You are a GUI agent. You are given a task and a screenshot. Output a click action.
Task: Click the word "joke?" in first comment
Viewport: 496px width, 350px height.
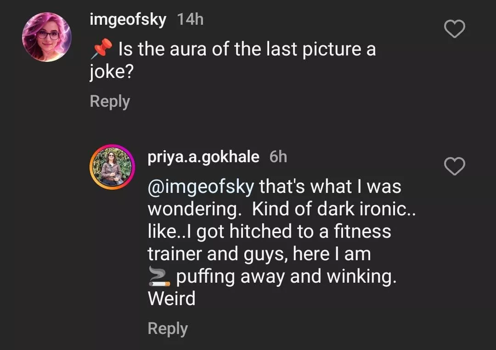[x=111, y=72]
